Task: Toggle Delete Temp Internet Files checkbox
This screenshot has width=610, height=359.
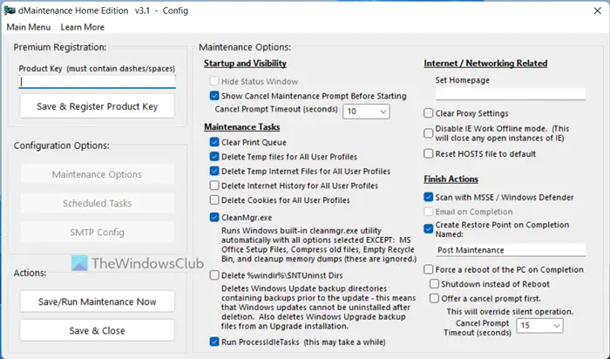Action: pyautogui.click(x=214, y=171)
